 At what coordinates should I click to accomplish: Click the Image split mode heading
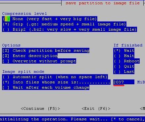[23, 72]
